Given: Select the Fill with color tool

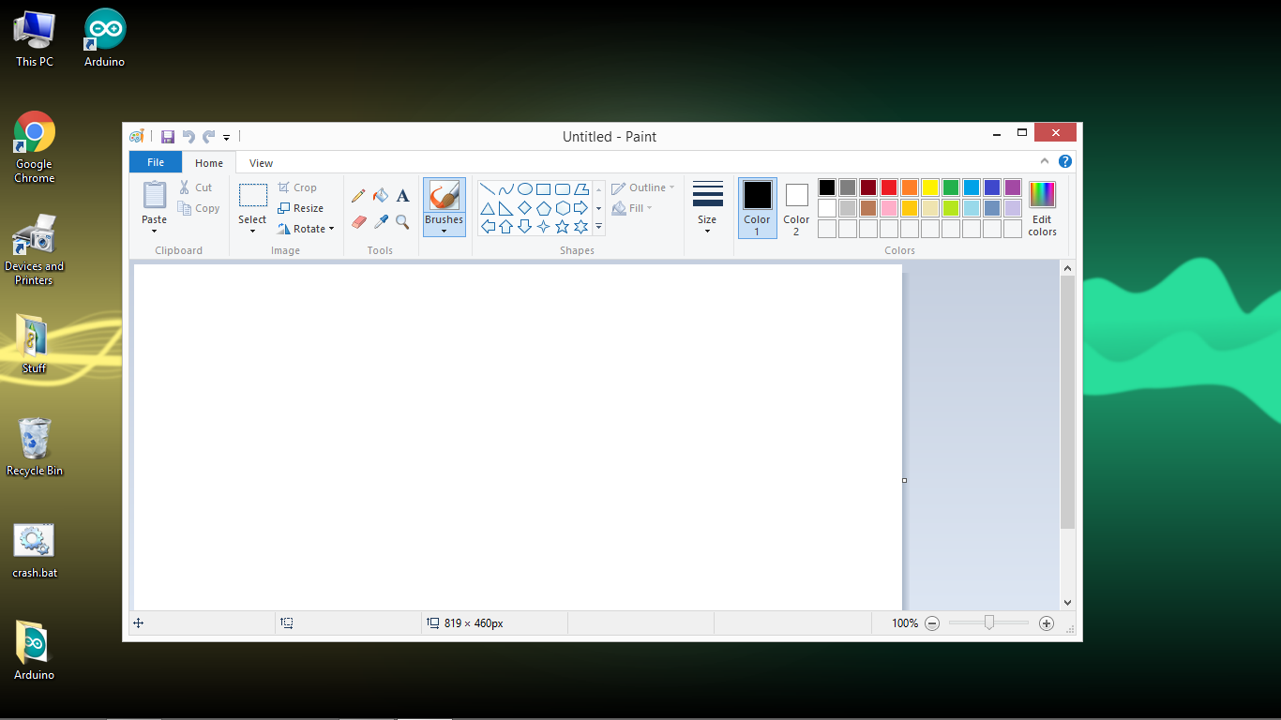Looking at the screenshot, I should (x=381, y=195).
